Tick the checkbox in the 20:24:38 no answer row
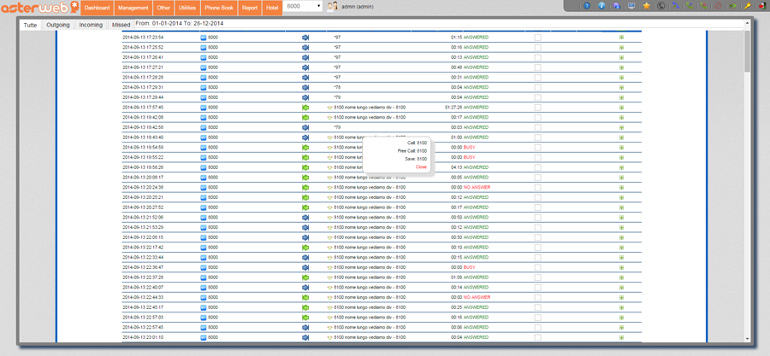 point(538,187)
